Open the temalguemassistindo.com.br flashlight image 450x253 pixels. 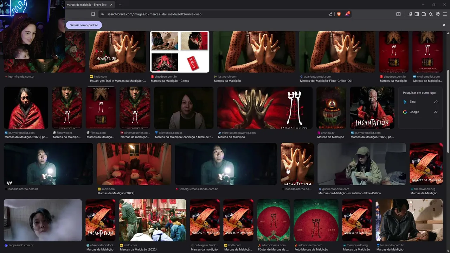226,164
